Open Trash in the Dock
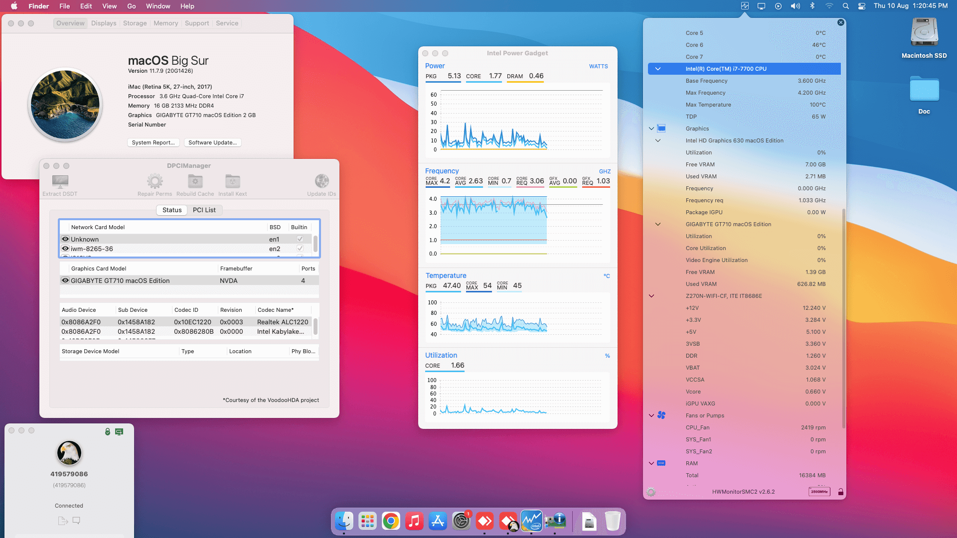This screenshot has width=957, height=538. [613, 521]
